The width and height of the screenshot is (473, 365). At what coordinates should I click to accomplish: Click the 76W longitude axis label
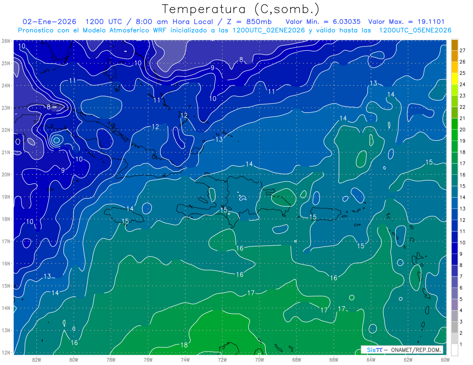click(x=148, y=359)
